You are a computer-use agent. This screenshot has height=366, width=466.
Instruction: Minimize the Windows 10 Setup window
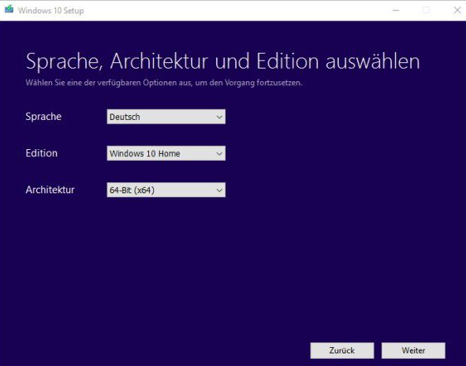click(x=396, y=10)
